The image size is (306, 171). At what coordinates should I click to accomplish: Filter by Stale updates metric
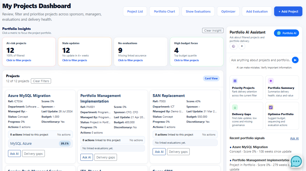pyautogui.click(x=85, y=52)
